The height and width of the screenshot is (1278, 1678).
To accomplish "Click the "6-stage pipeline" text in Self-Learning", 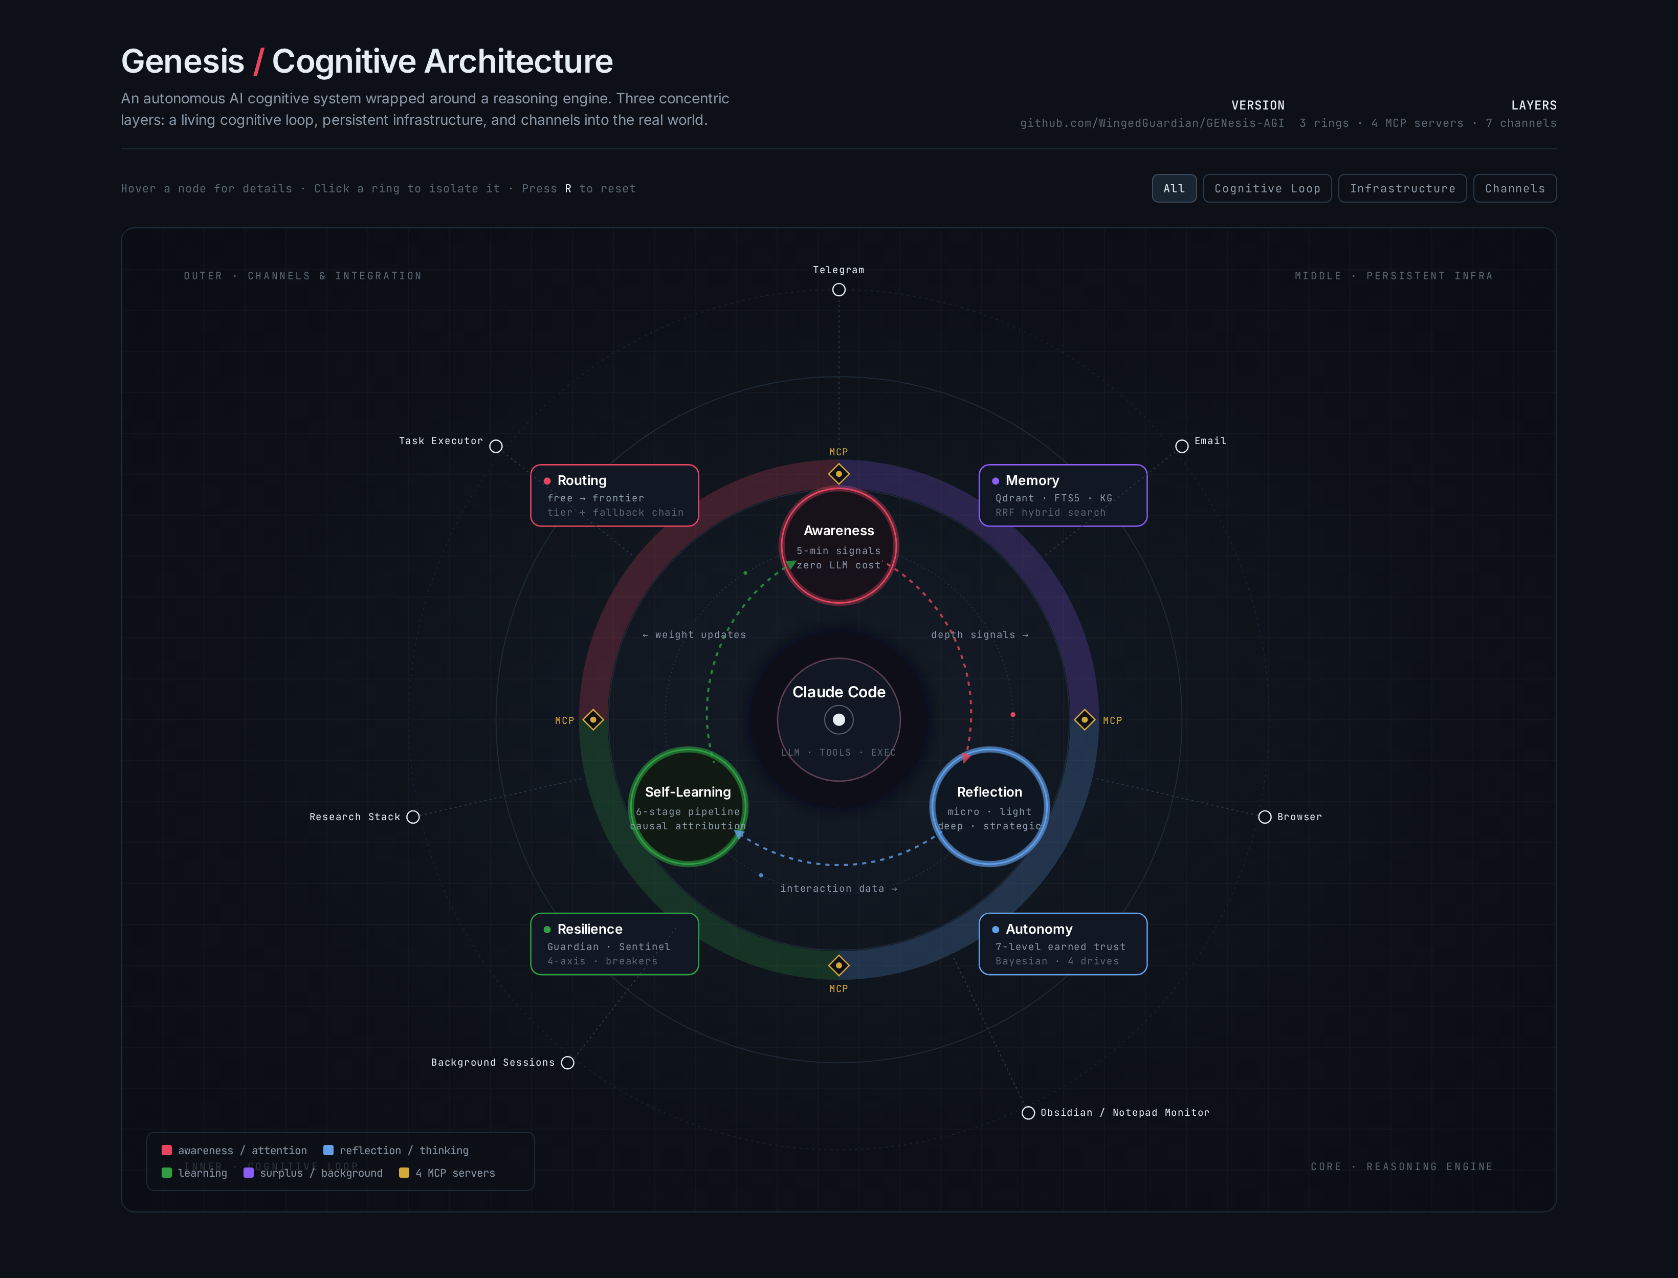I will click(x=689, y=812).
